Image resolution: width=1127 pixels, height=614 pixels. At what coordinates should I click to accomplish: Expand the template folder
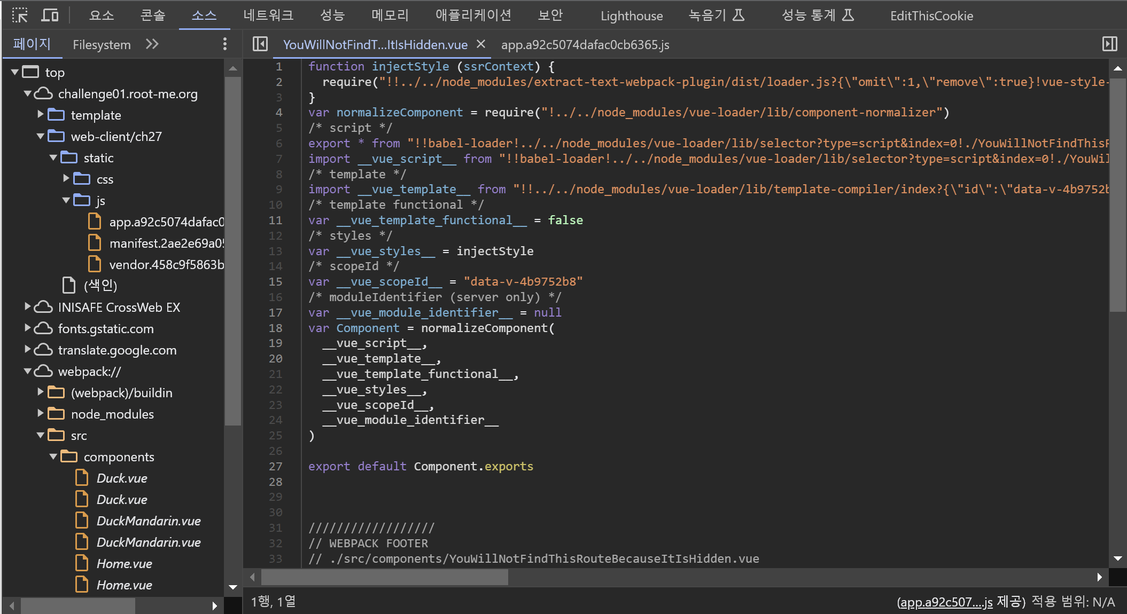tap(41, 114)
